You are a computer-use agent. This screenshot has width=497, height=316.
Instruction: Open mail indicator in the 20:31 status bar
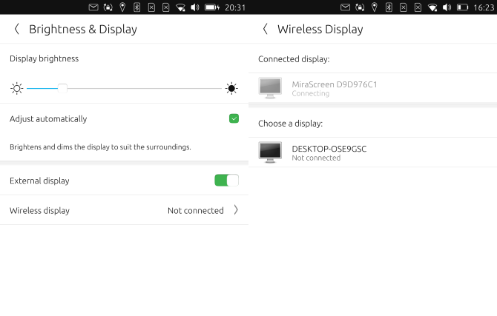93,7
